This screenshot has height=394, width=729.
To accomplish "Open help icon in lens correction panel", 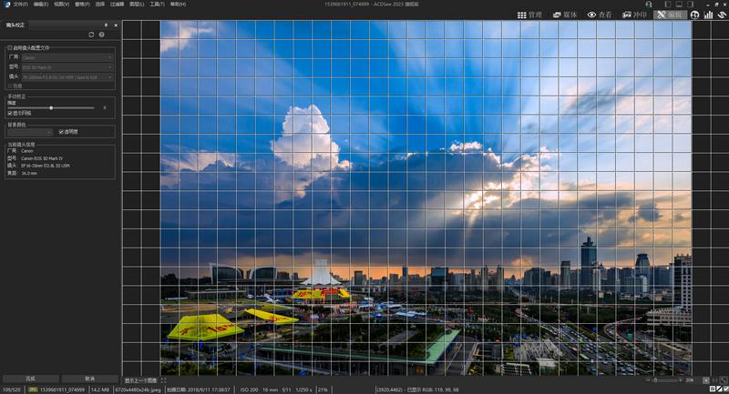I will [101, 35].
